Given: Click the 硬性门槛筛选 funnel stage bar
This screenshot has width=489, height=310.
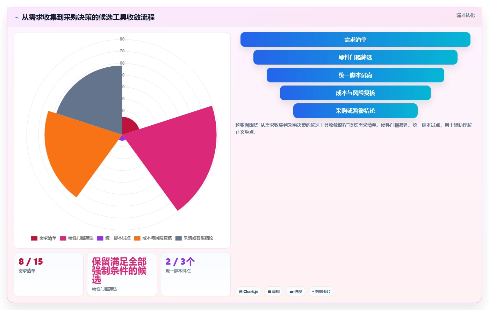Looking at the screenshot, I should coord(355,57).
